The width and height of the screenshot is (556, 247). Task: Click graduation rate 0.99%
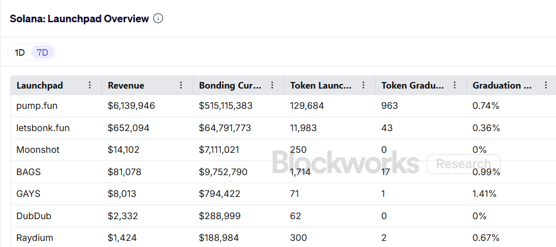click(486, 172)
